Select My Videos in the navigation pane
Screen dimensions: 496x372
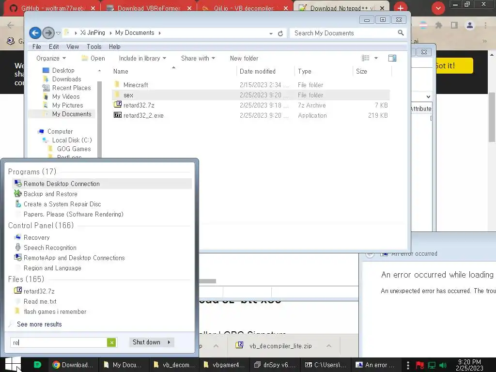point(66,96)
